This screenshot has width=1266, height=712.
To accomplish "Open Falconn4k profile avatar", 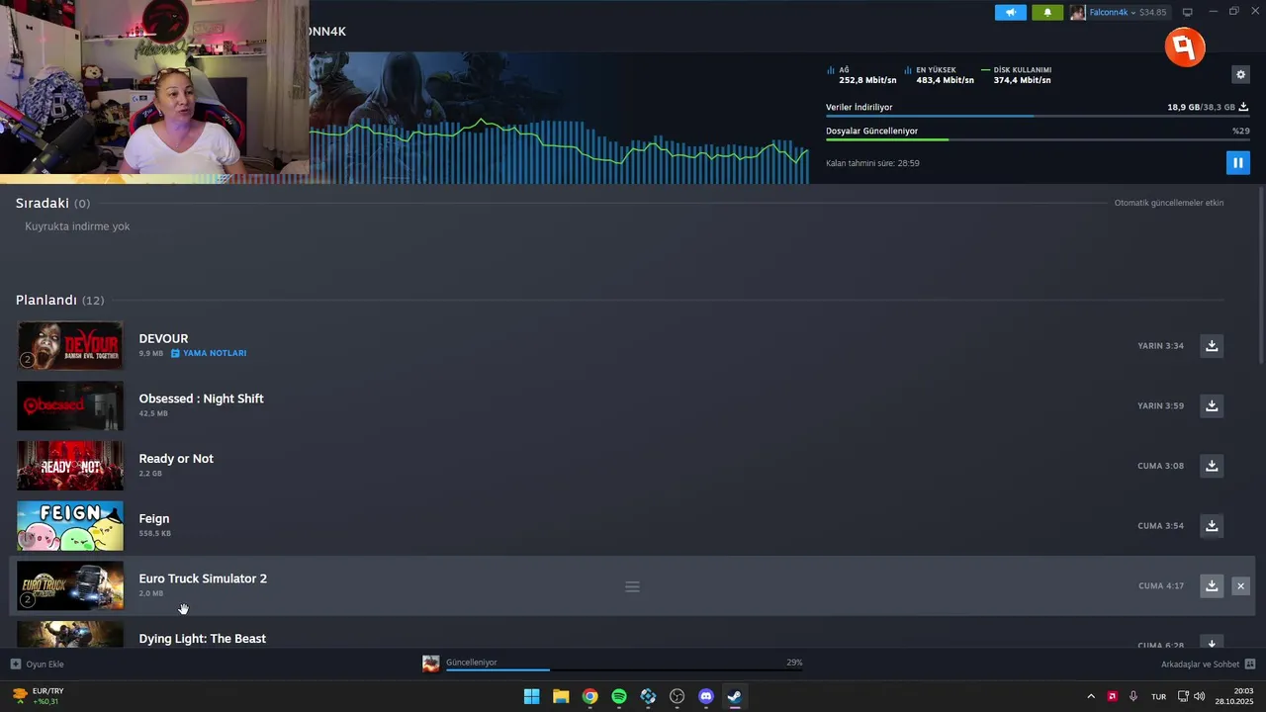I will [x=1077, y=13].
